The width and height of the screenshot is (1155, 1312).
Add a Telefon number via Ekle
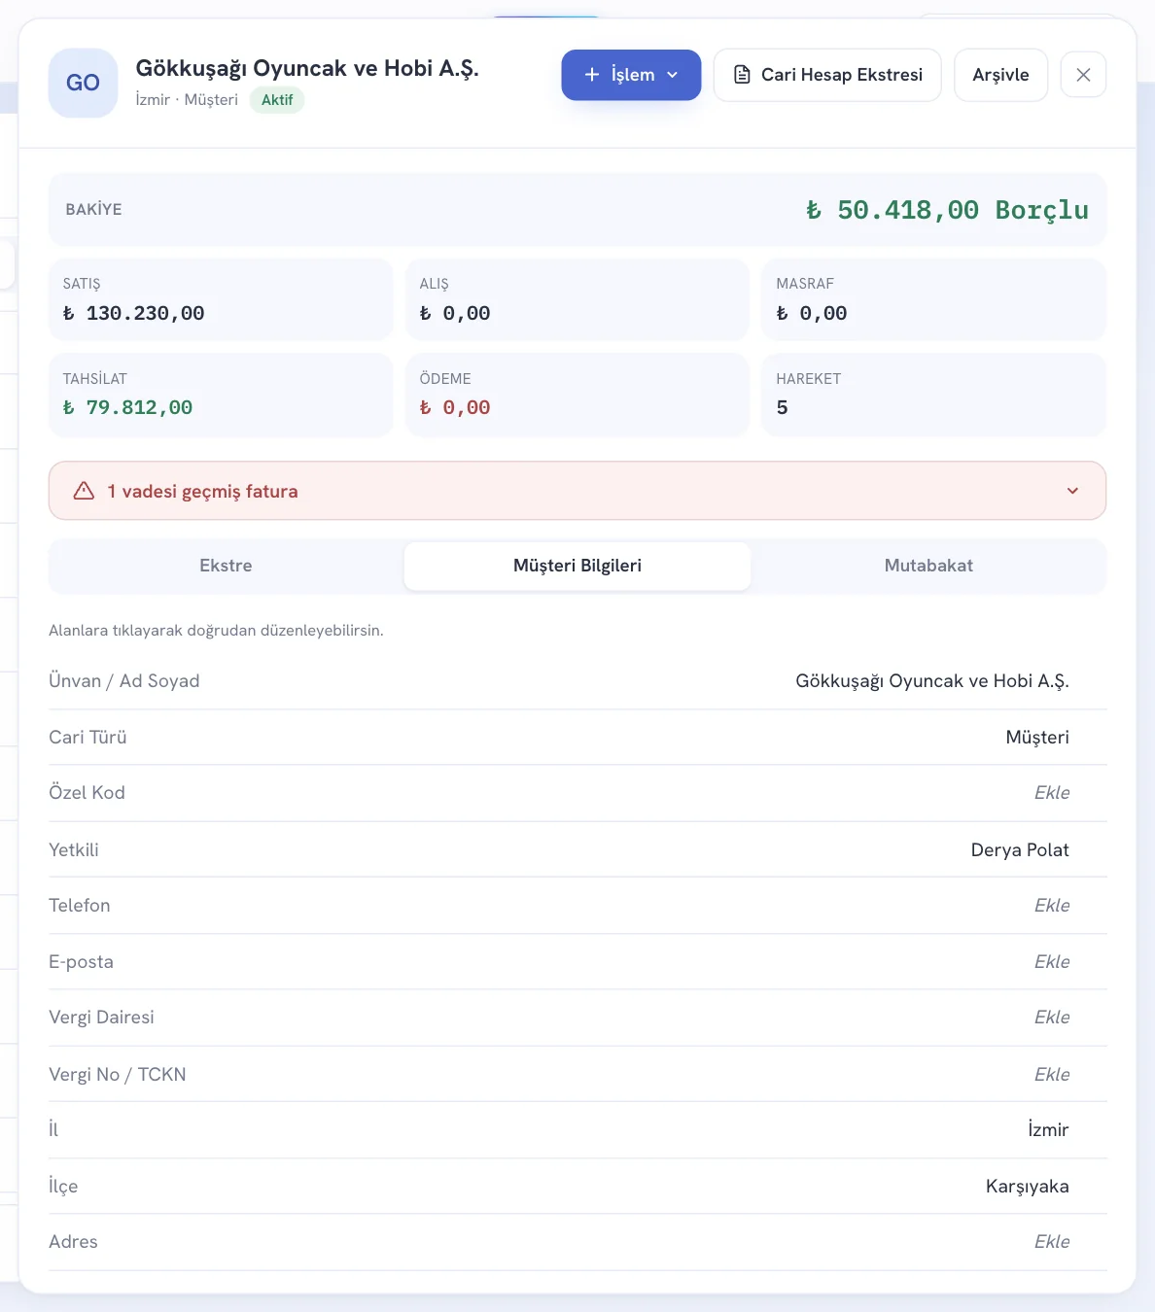1052,906
